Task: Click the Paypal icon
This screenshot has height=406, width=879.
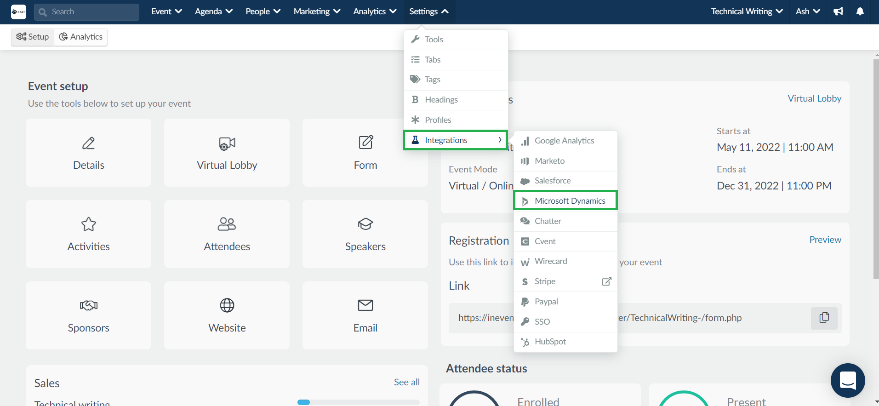Action: [x=525, y=302]
